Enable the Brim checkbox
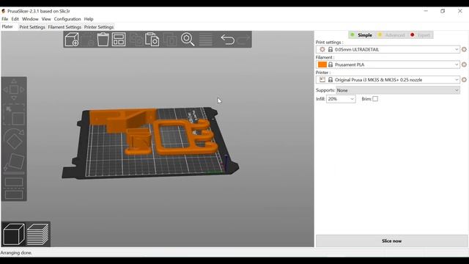 click(375, 99)
